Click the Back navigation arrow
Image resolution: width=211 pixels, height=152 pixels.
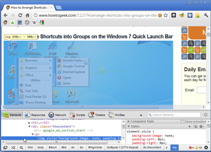point(5,15)
